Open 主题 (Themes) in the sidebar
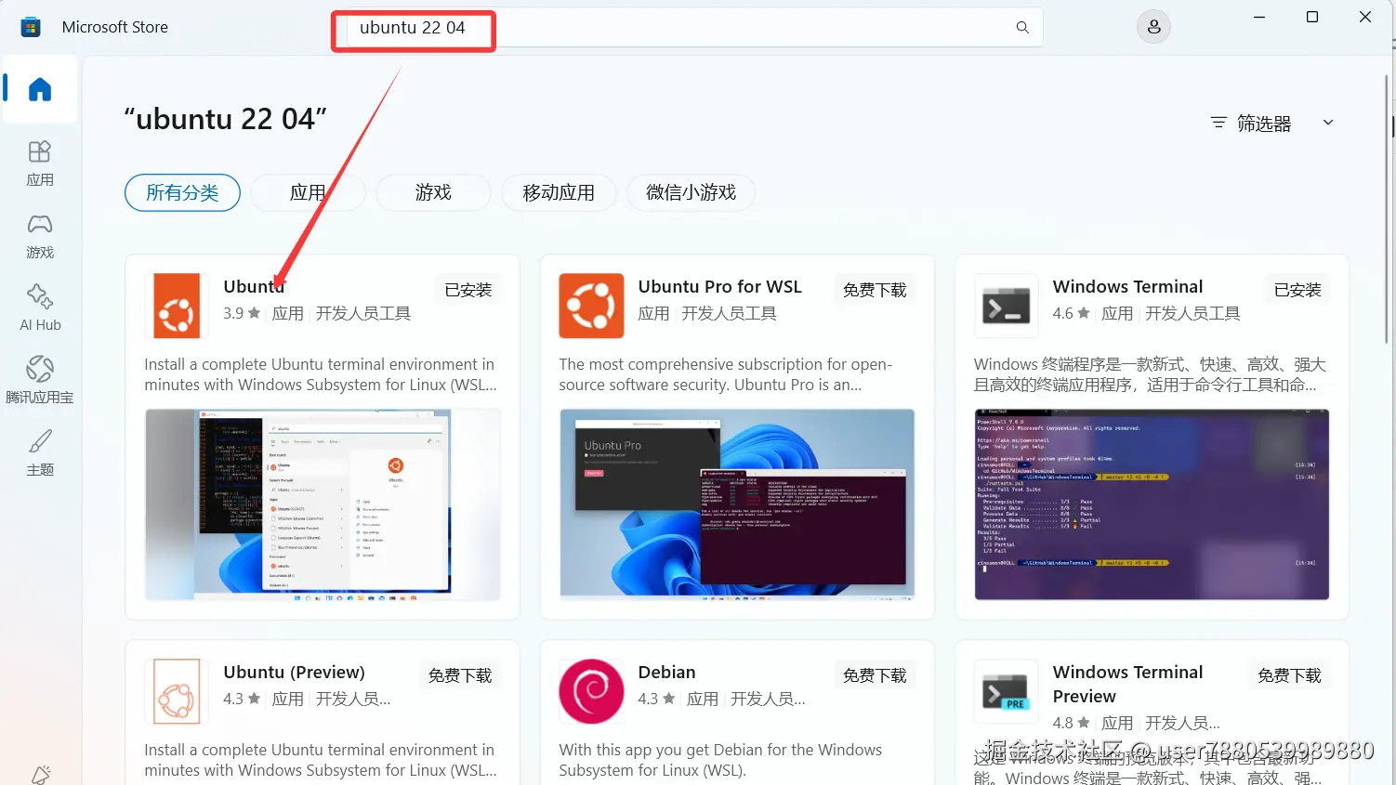Viewport: 1396px width, 785px height. click(40, 453)
